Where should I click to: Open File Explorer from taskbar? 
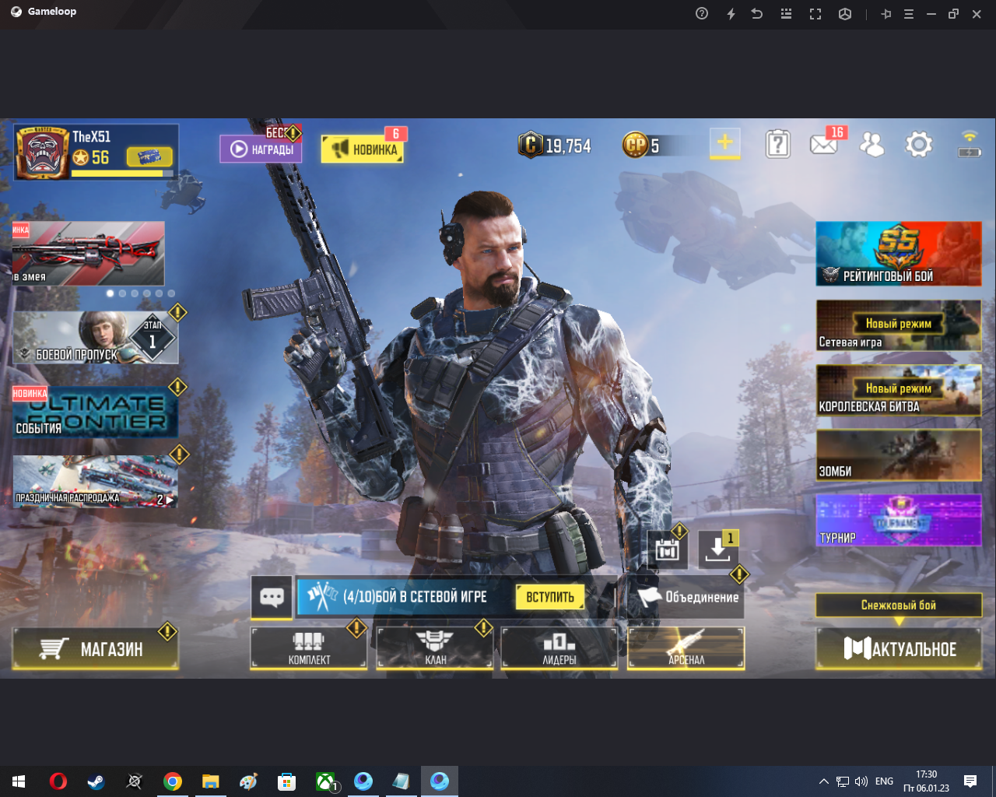[210, 781]
